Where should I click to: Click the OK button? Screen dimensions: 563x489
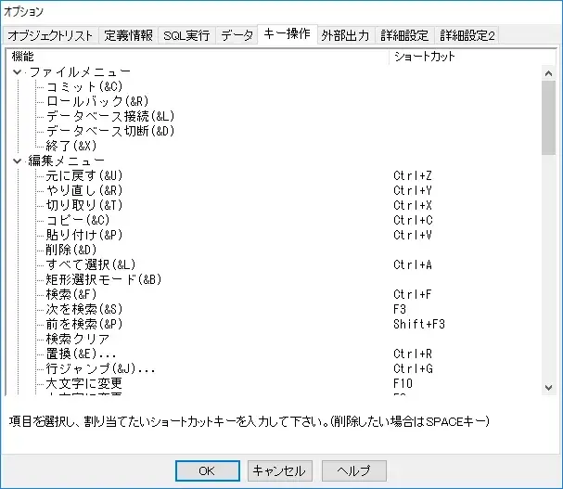click(x=207, y=470)
